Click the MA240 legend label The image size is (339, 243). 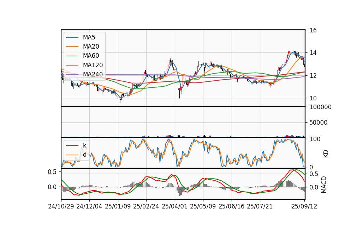pyautogui.click(x=93, y=74)
